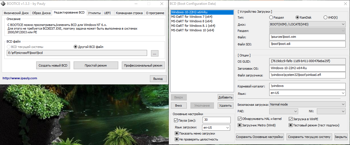
Task: Click Сохранить текущую систему button
Action: tap(309, 137)
